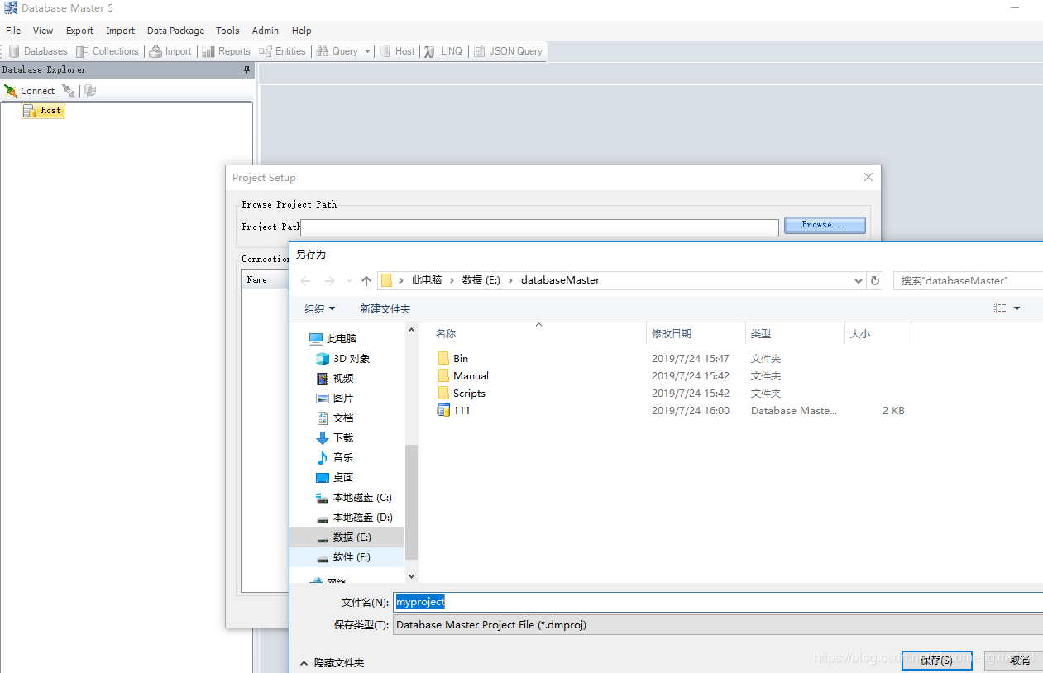Viewport: 1043px width, 673px height.
Task: Click 数据 (E:) in the address breadcrumb
Action: (481, 280)
